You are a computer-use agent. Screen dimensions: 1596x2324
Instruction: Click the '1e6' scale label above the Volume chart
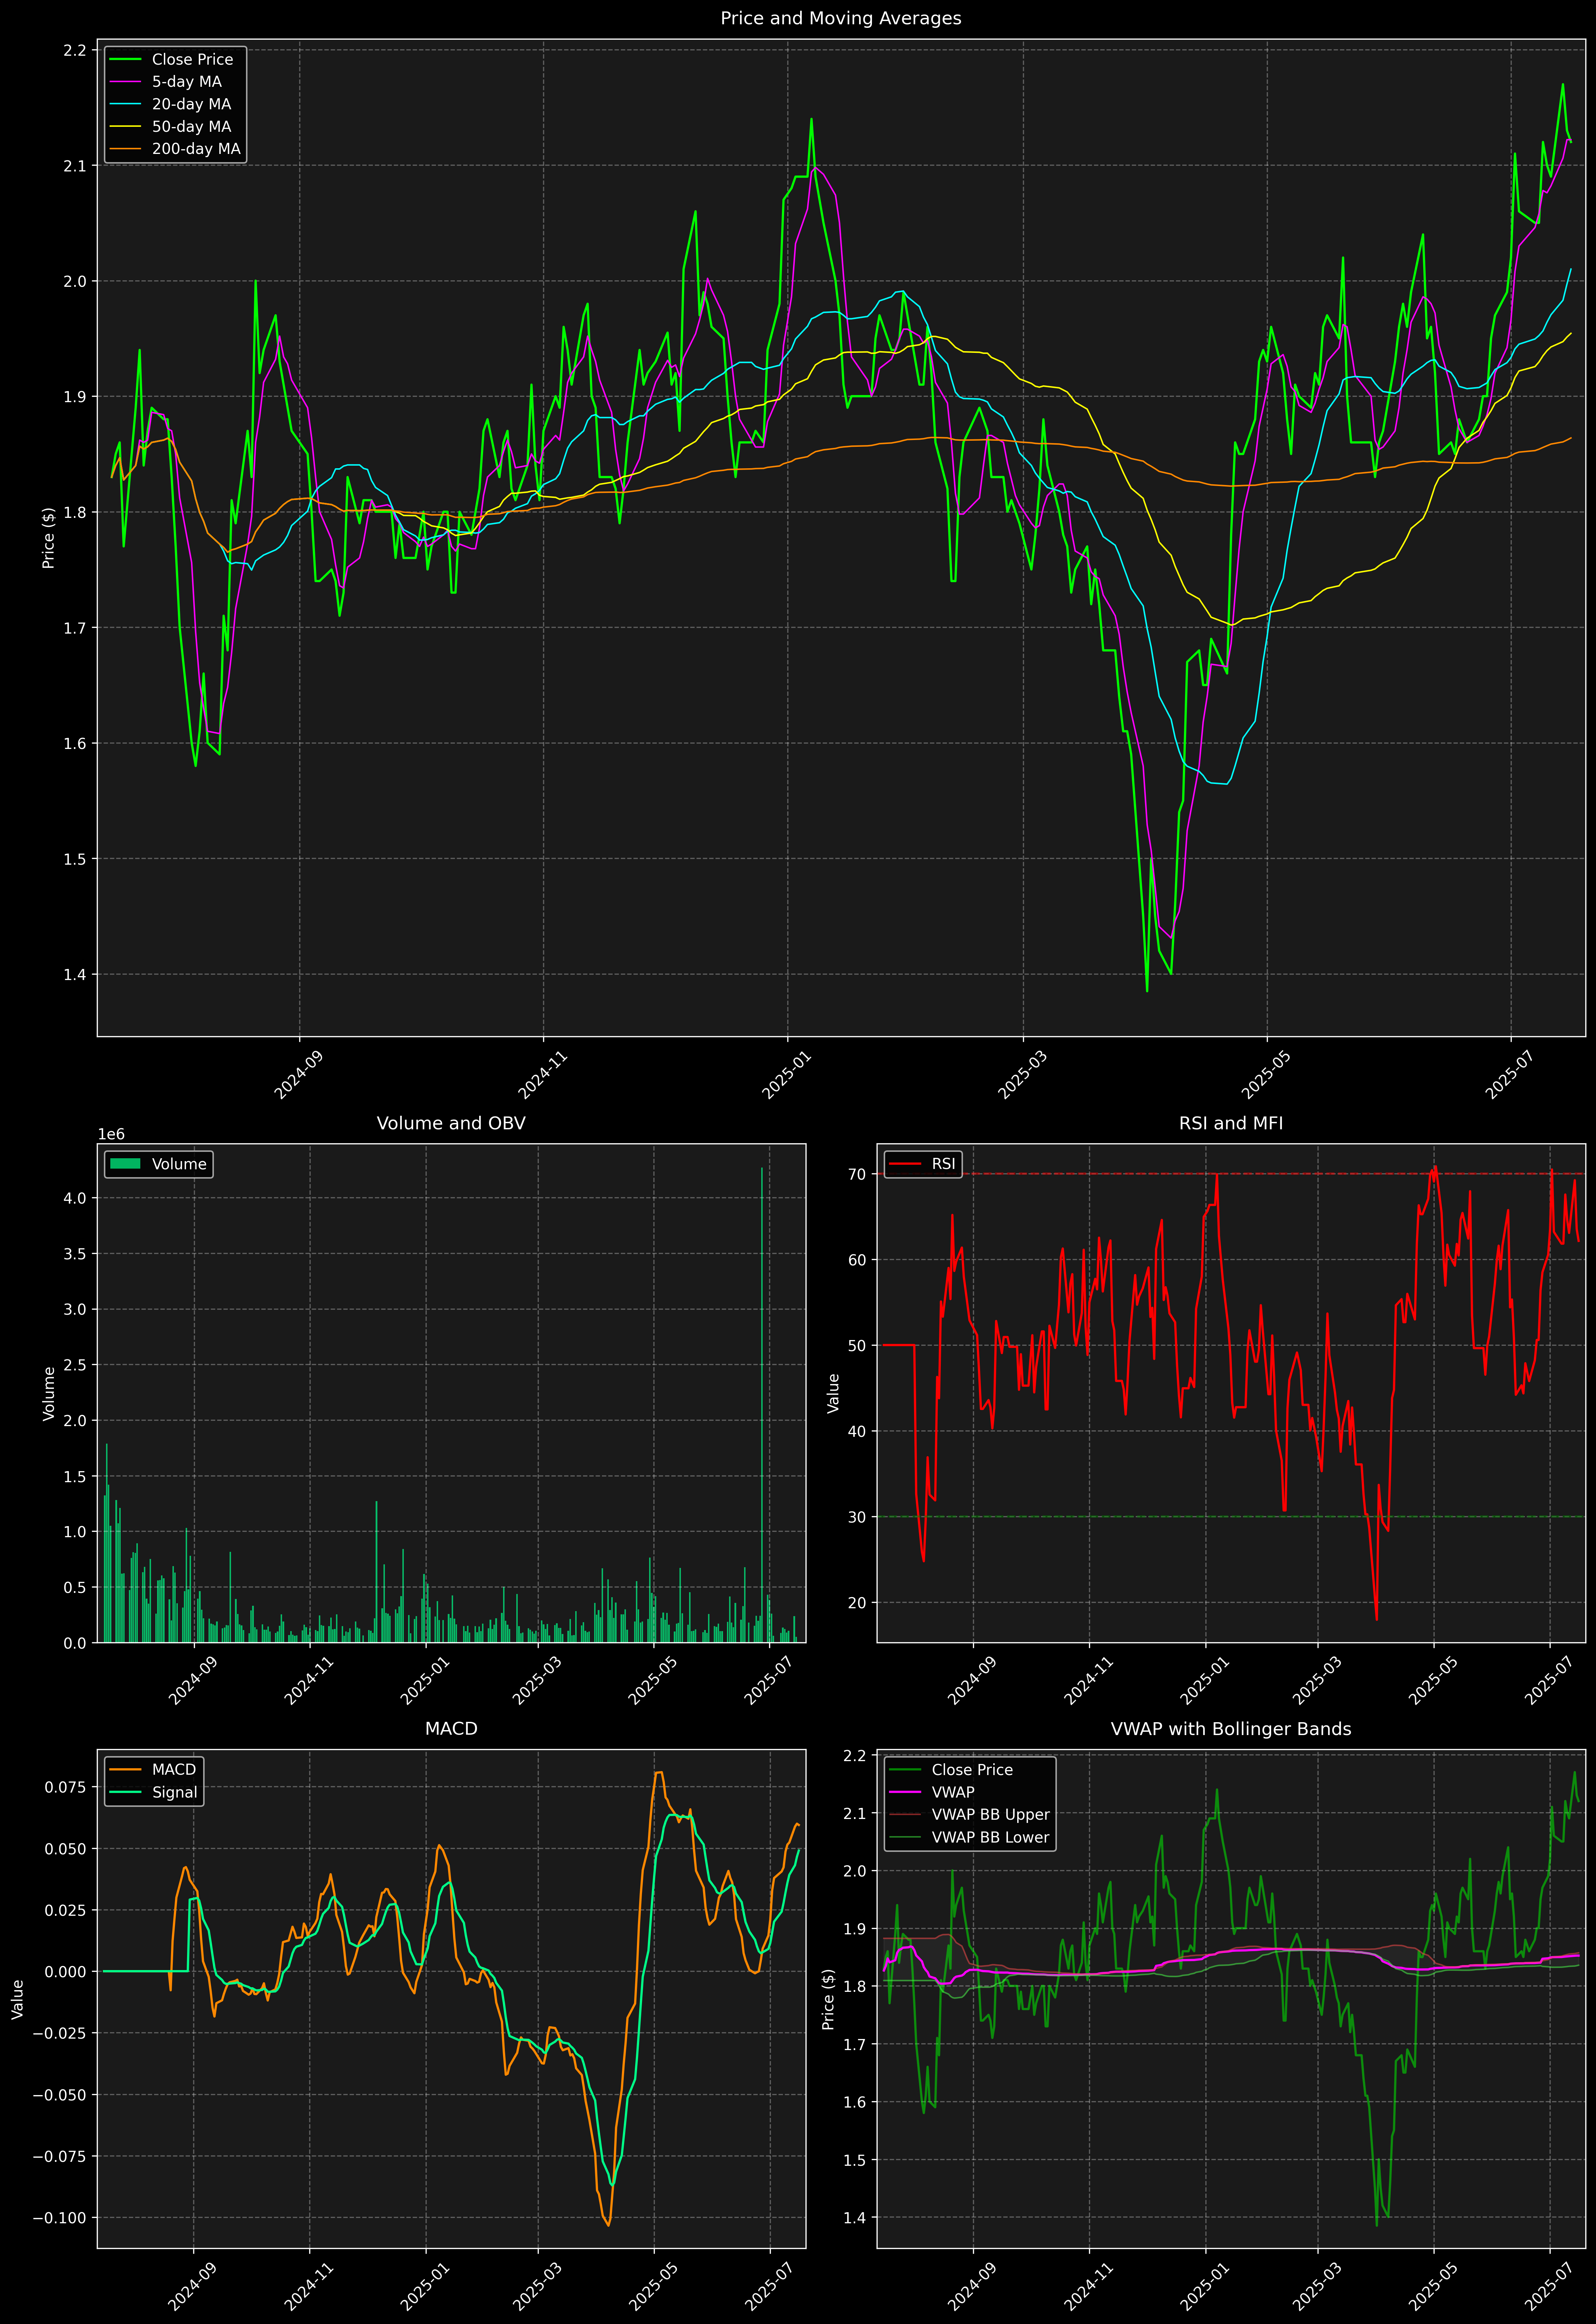coord(111,1134)
